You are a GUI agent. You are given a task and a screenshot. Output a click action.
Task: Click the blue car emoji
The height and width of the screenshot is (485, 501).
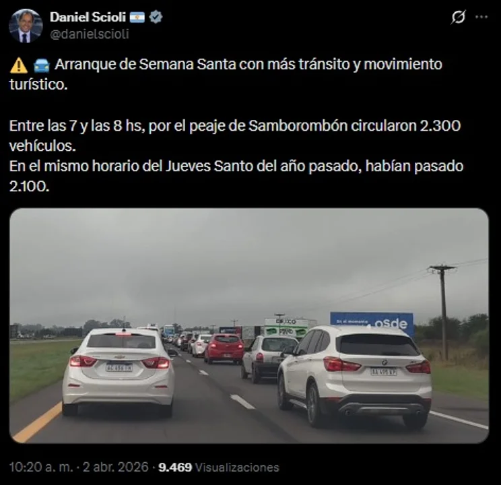pos(42,65)
